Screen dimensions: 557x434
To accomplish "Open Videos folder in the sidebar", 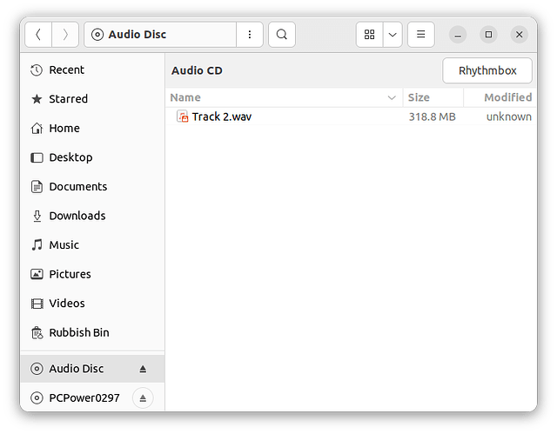I will click(x=92, y=304).
